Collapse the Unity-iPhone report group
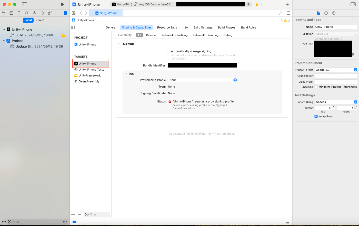Viewport: 359px width, 226px height. click(4, 30)
